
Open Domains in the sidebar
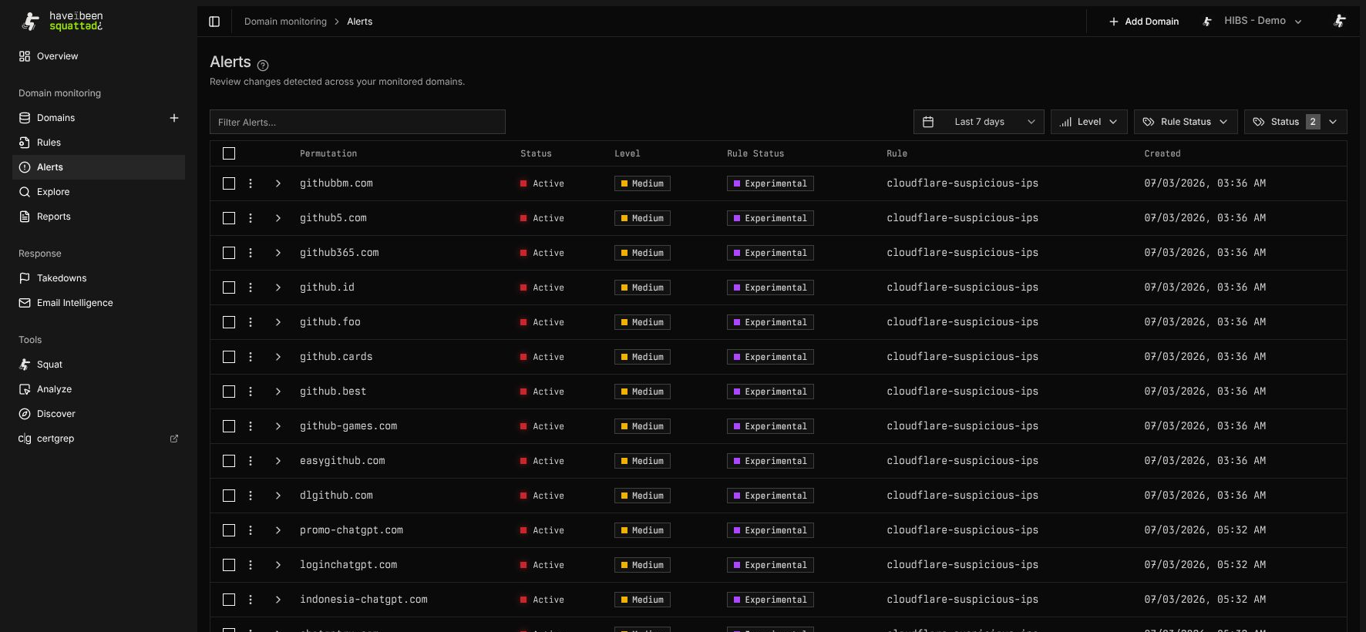click(x=85, y=118)
